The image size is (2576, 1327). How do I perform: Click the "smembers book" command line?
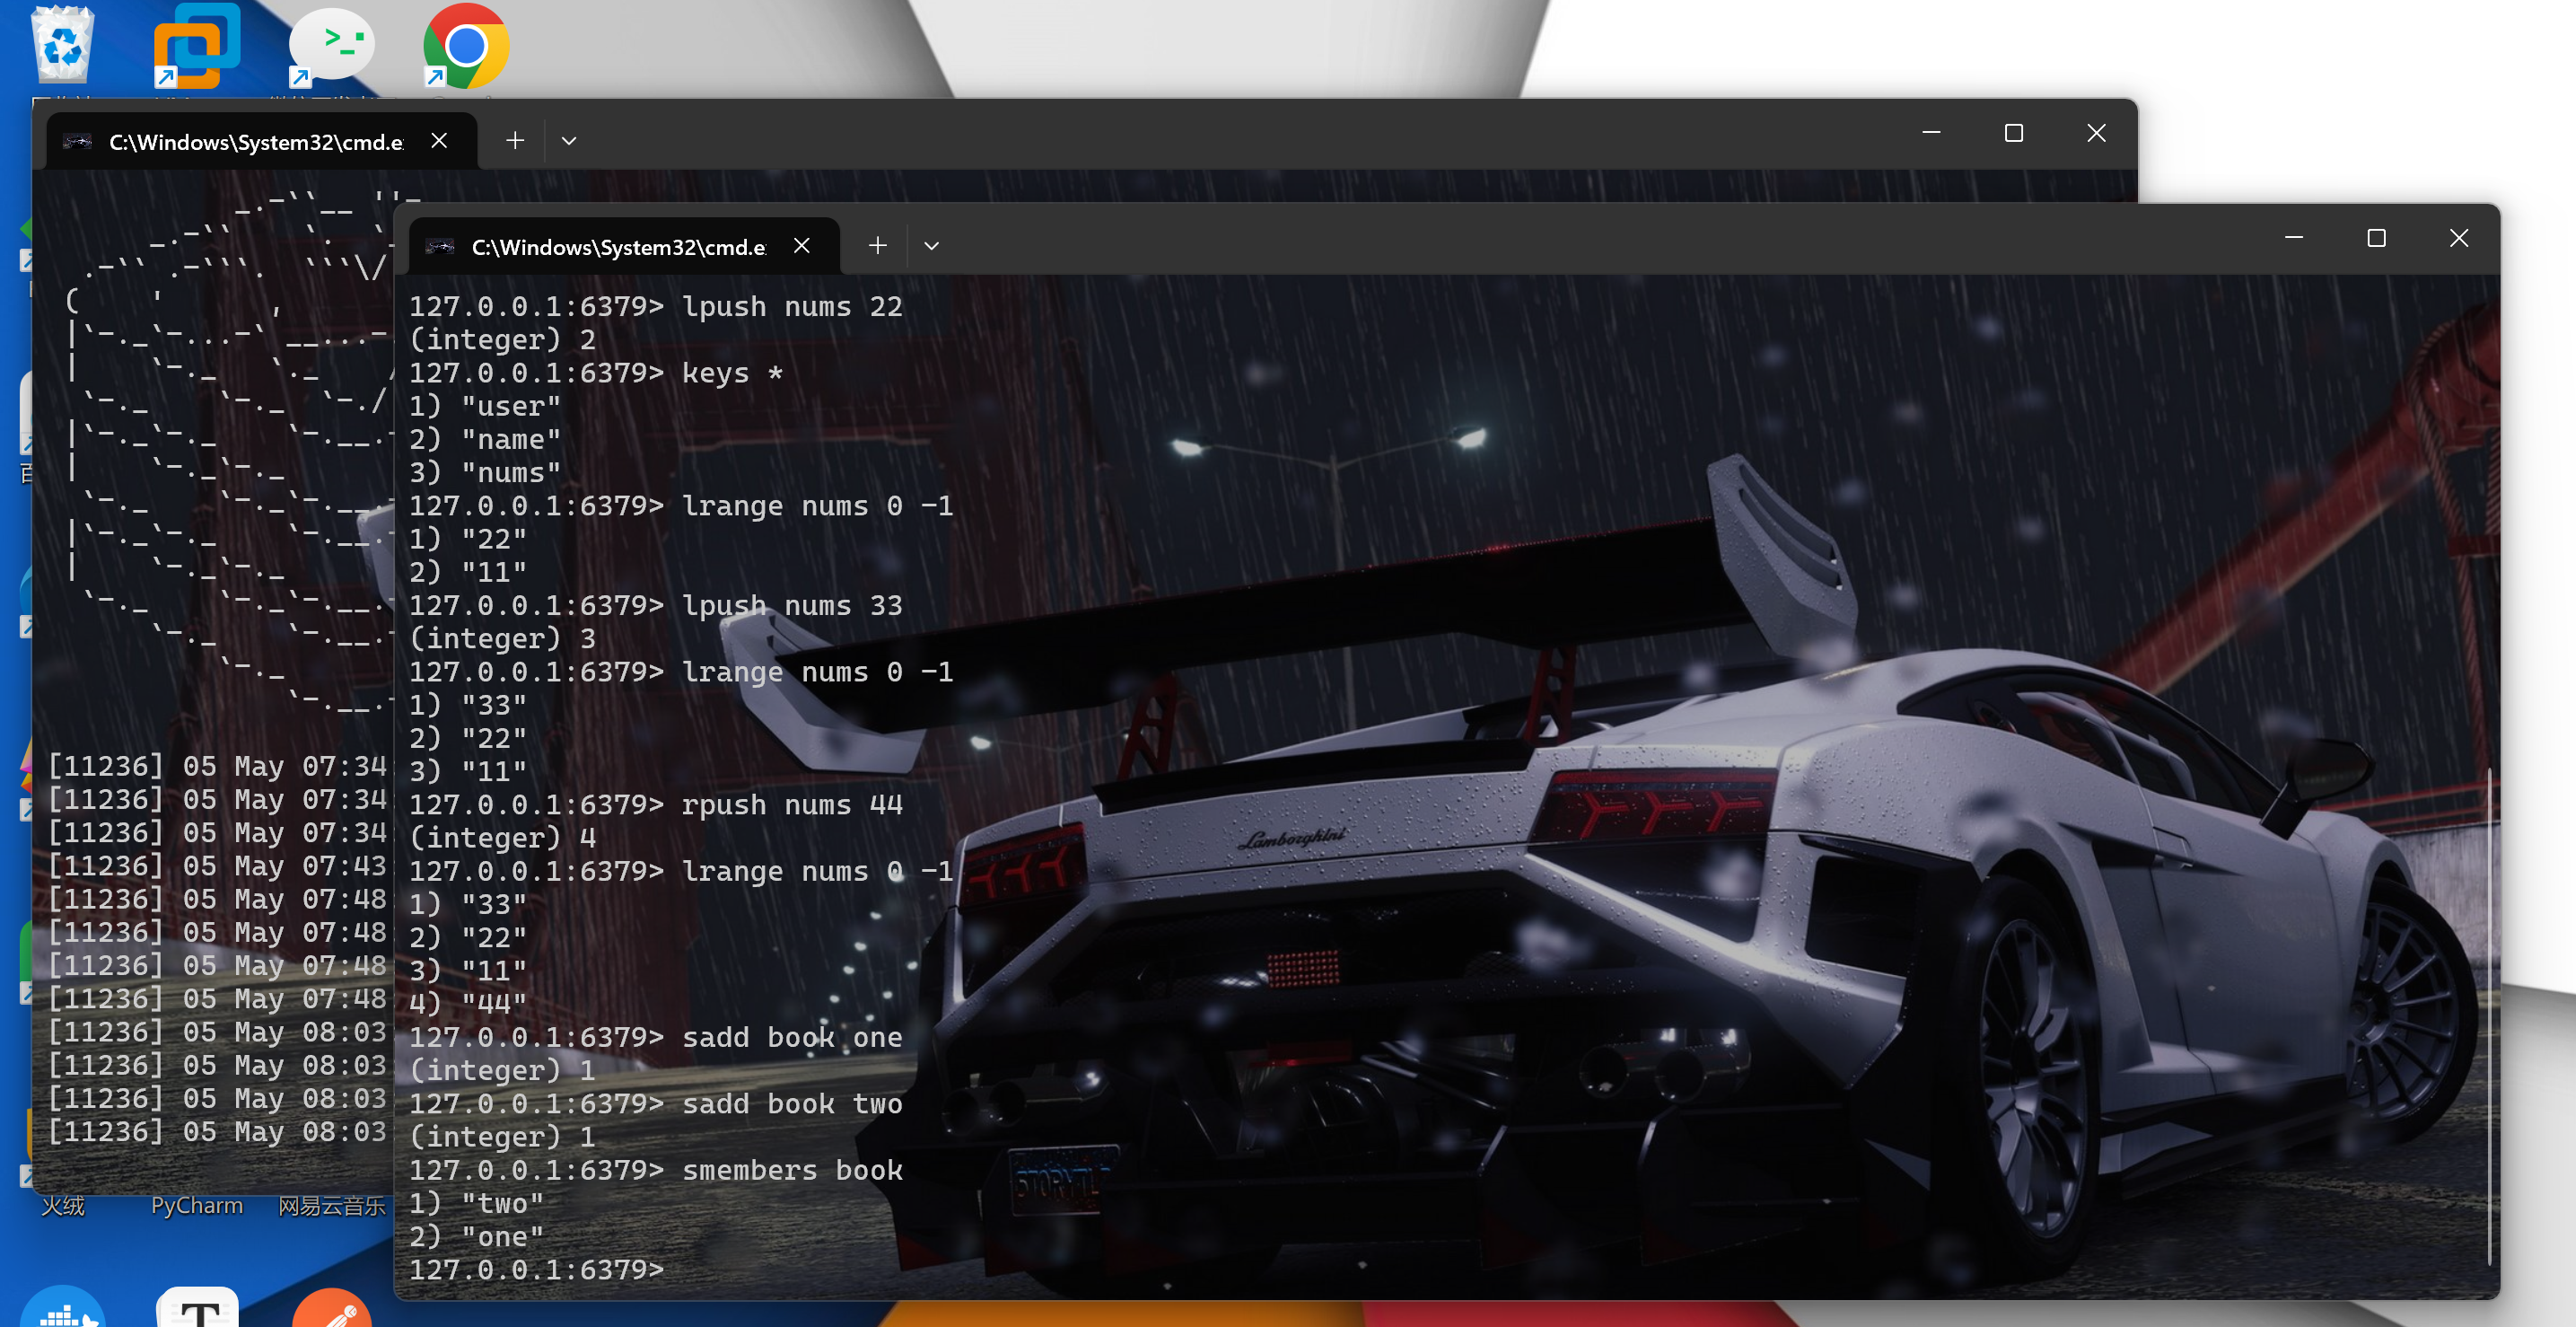tap(655, 1170)
